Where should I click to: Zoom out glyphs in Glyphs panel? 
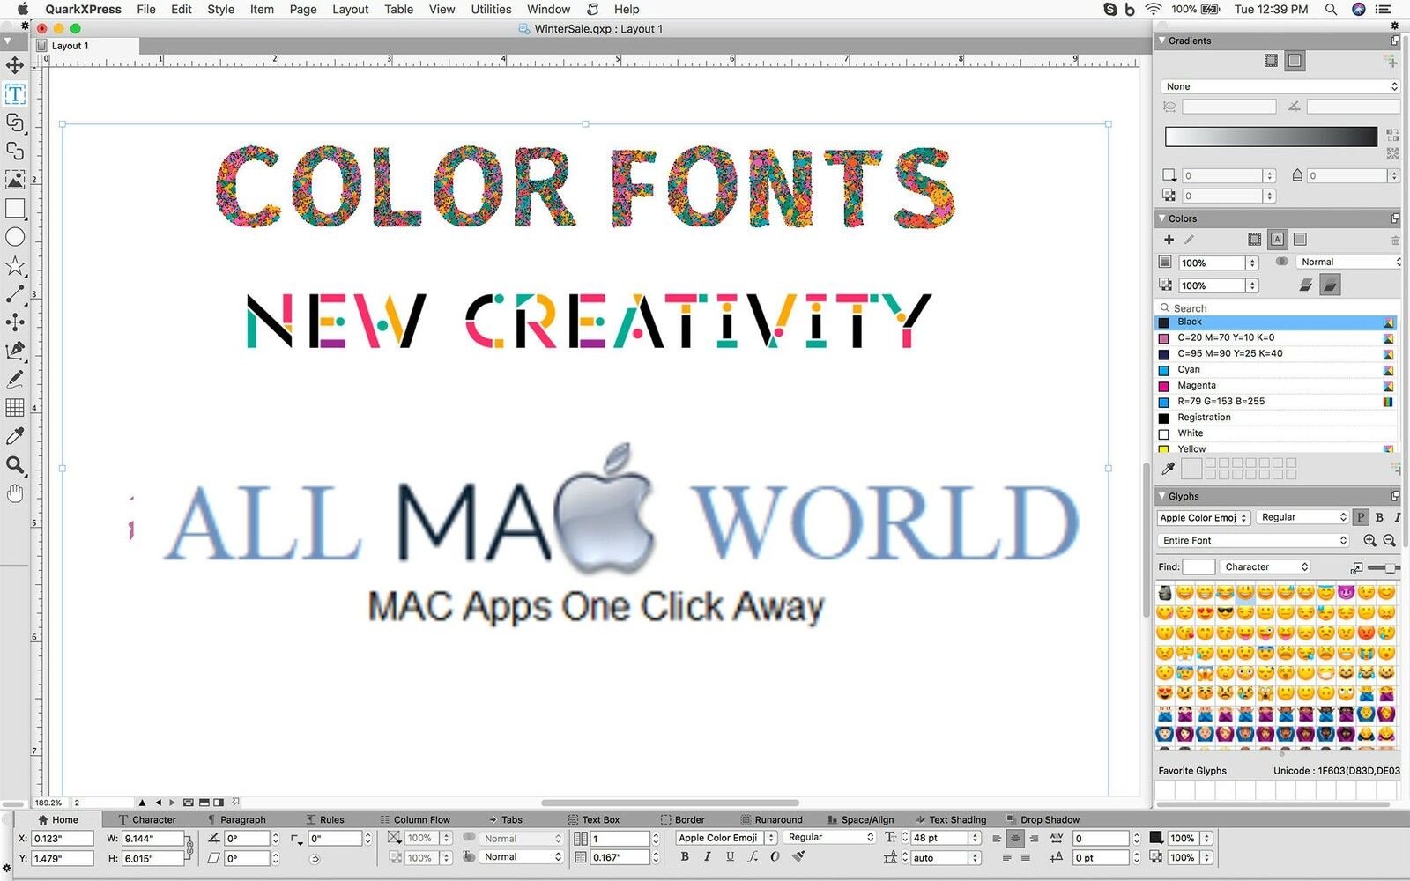[x=1390, y=541]
